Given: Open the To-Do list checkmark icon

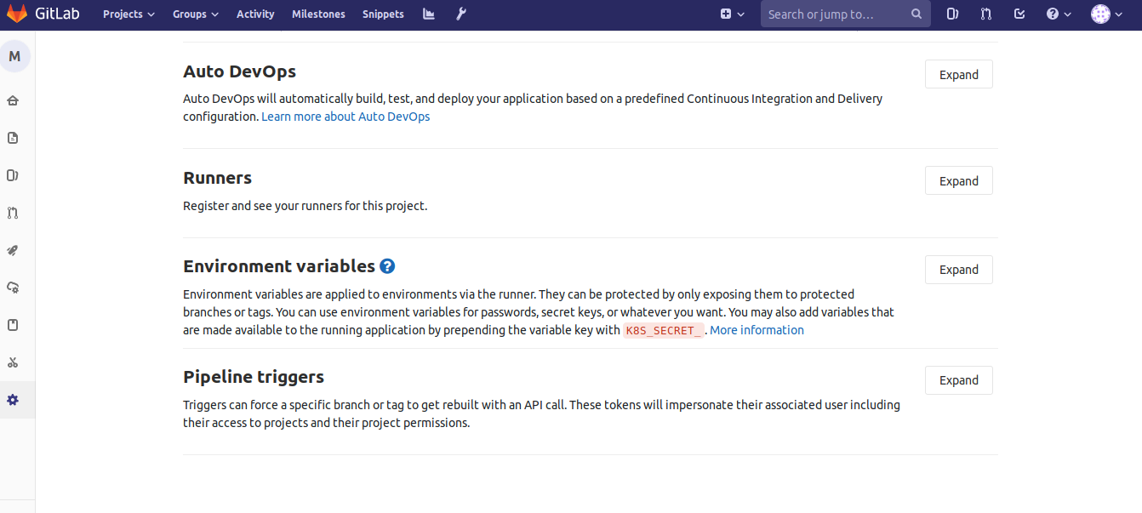Looking at the screenshot, I should (1020, 14).
